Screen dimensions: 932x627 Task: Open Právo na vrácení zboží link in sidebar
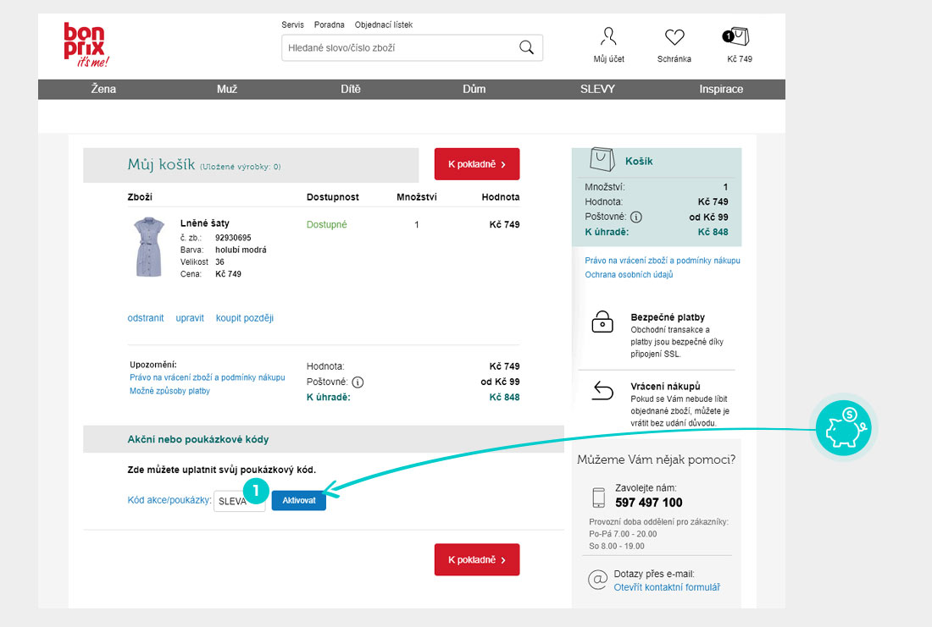[663, 261]
